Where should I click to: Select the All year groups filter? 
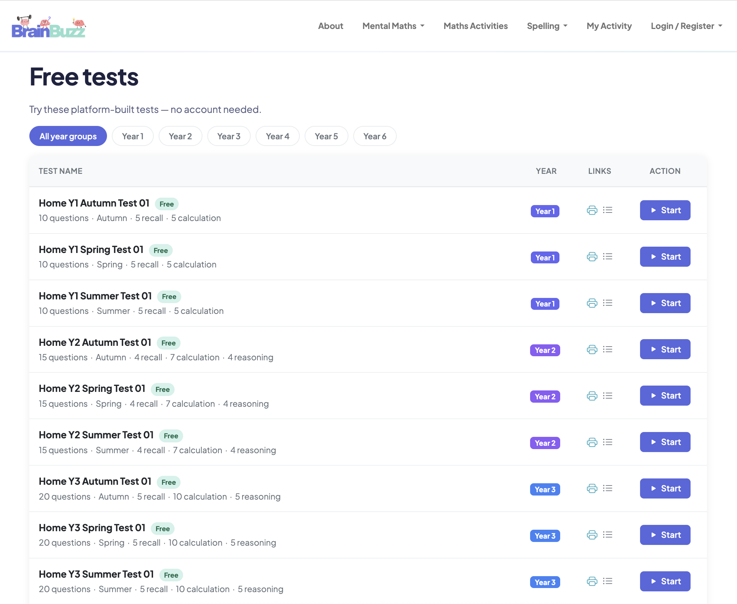[x=68, y=136]
